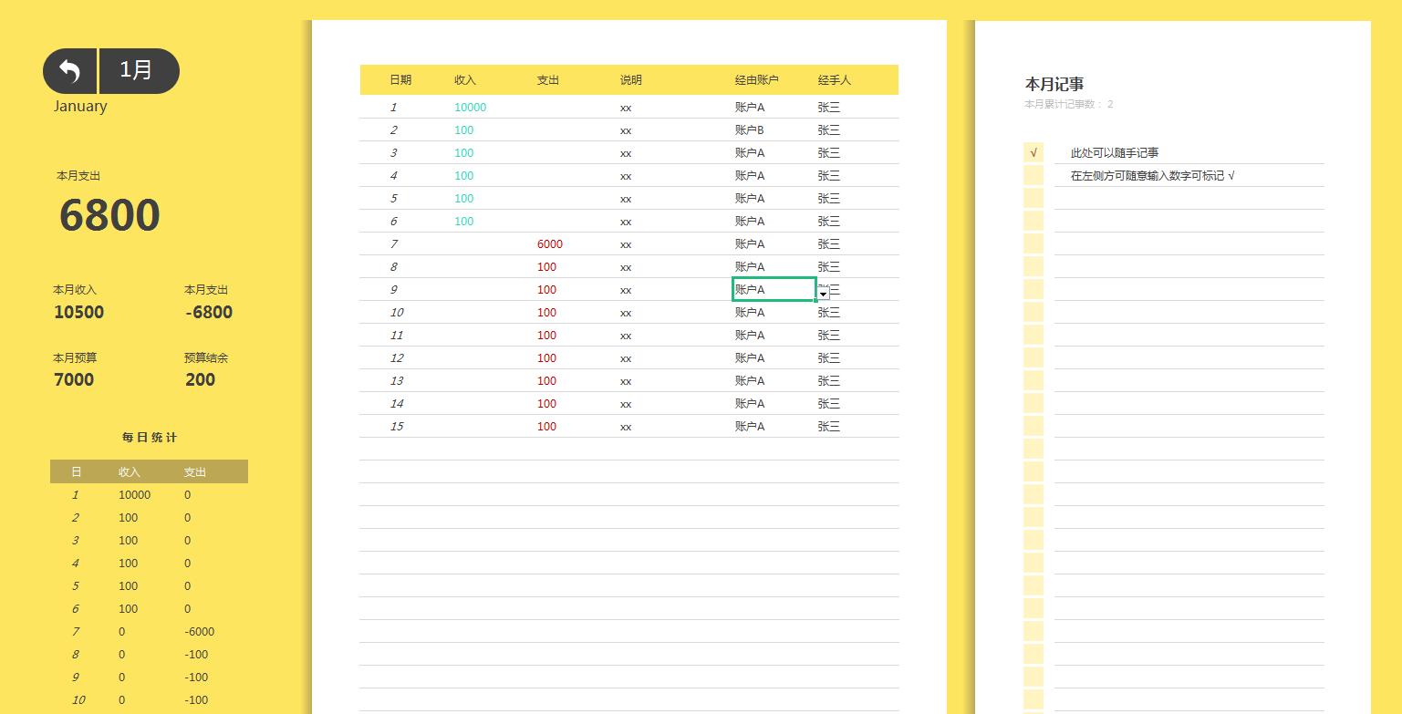Click the income 100 cell in row 6
Viewport: 1402px width, 714px height.
pyautogui.click(x=464, y=221)
